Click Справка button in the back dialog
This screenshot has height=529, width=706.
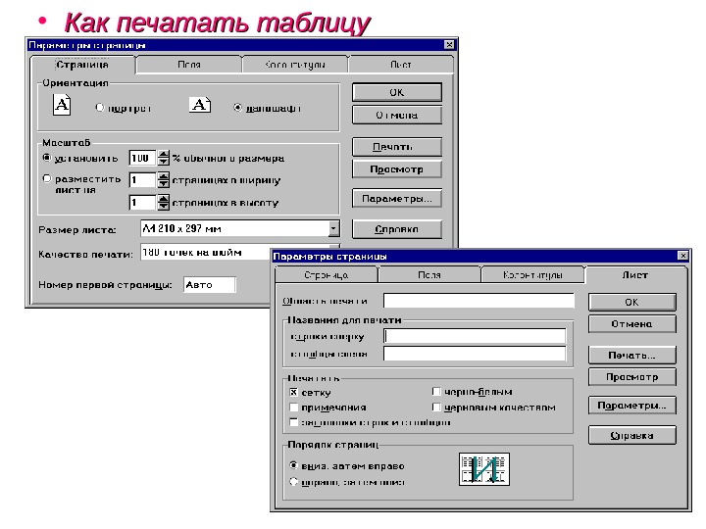tap(397, 229)
